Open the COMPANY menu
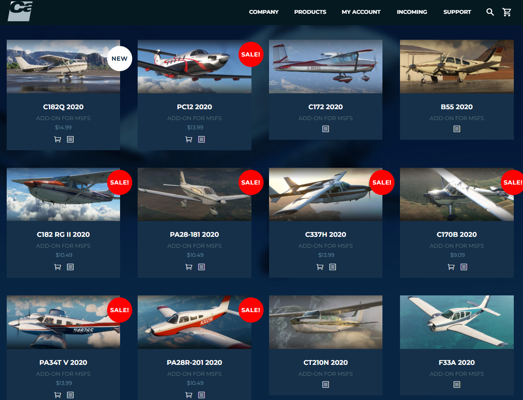Screen dimensions: 523x400 coord(264,12)
